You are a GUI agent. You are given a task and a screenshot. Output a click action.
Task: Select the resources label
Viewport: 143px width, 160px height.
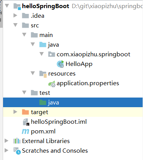(62, 74)
